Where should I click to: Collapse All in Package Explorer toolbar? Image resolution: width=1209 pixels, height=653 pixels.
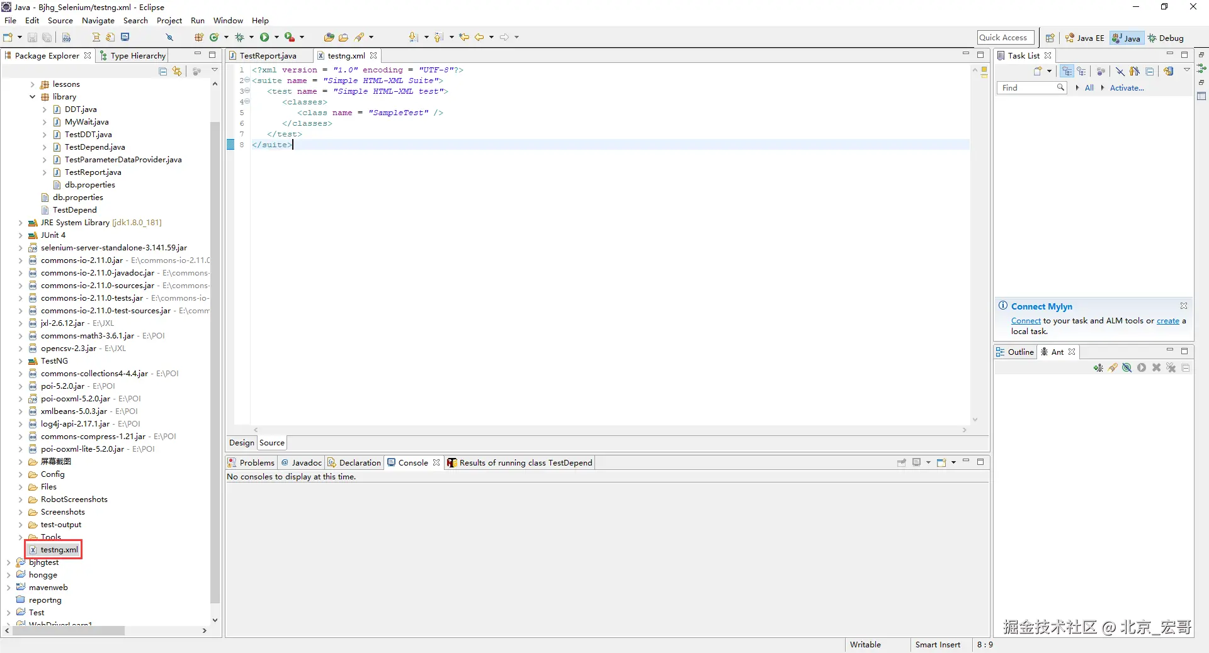click(163, 71)
